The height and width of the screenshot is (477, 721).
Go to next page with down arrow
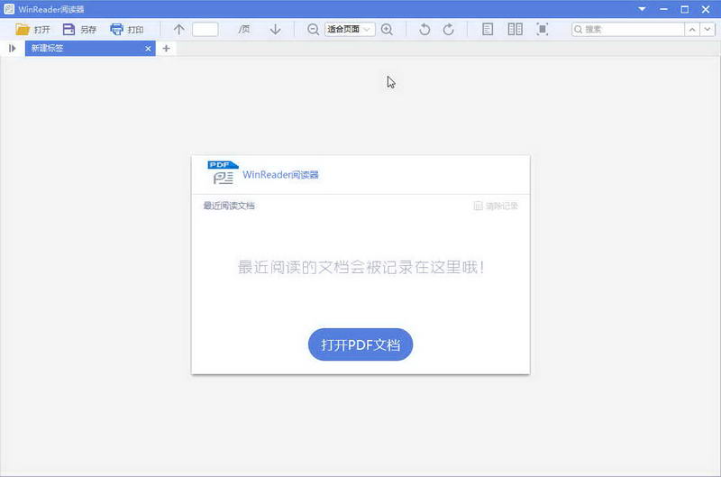[x=276, y=29]
